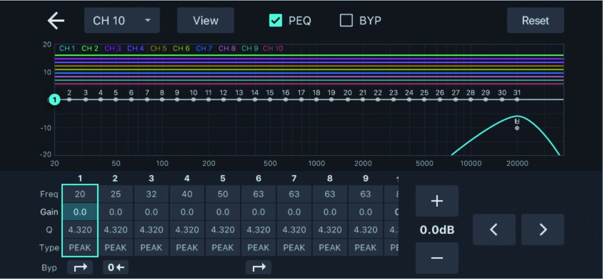Select band 2 Freq cell showing 25

tap(115, 194)
